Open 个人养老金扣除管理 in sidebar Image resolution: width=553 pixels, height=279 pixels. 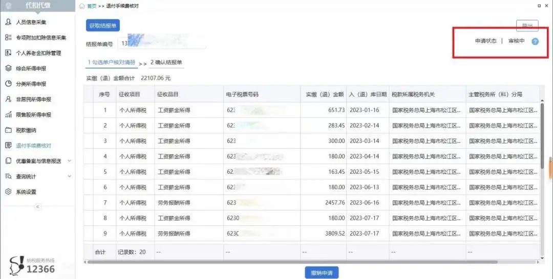coord(38,53)
